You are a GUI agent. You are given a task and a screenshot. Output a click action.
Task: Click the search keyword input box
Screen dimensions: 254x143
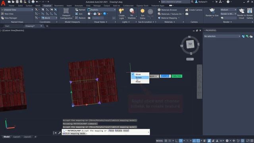[x=175, y=2]
